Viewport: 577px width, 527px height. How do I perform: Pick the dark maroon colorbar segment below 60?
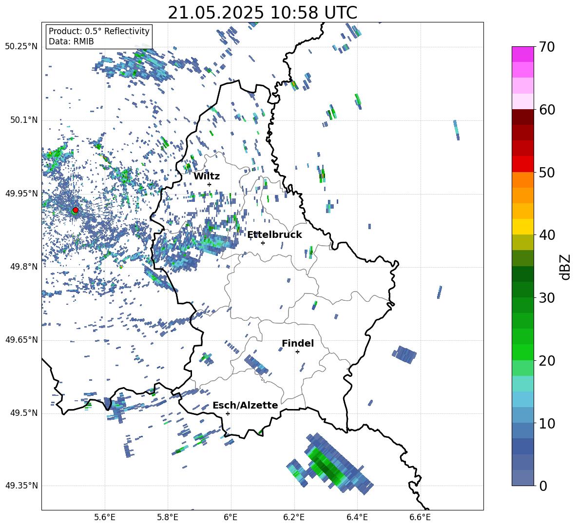pos(522,117)
